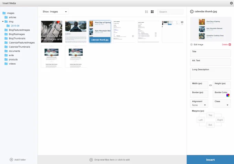The image size is (234, 164).
Task: Click the aspect ratio link icon
Action: coord(210,85)
